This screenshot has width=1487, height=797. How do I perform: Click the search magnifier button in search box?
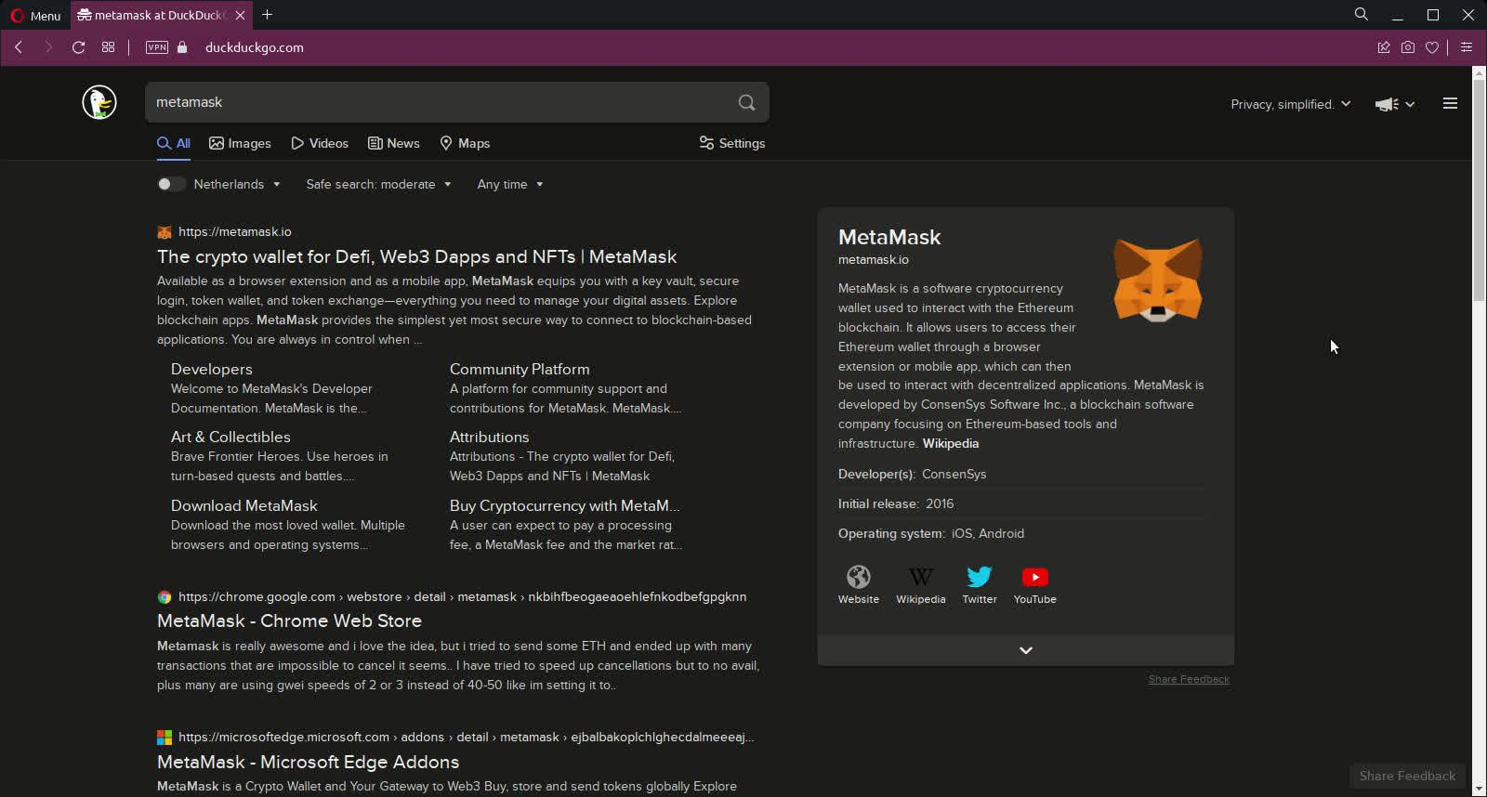point(746,102)
